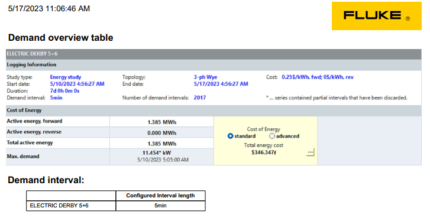Click the report timestamp 5/17/2023 11:06:46 AM
The width and height of the screenshot is (430, 221).
pos(49,8)
